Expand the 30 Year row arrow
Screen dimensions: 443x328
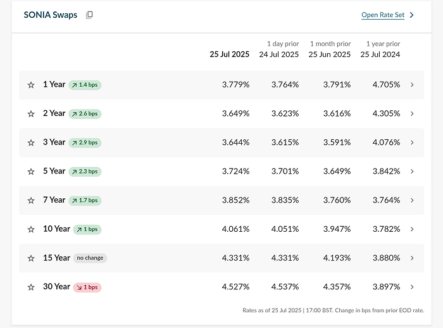point(412,287)
